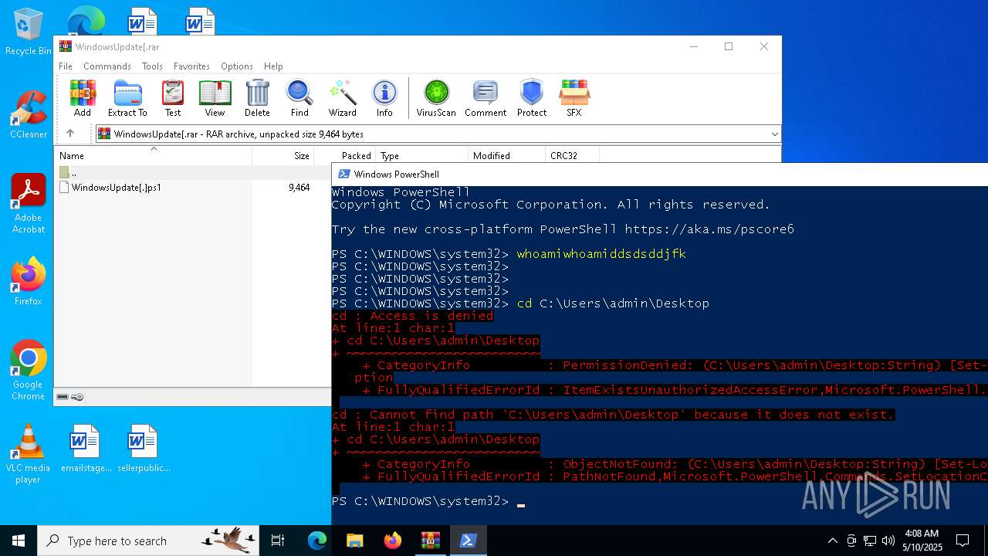
Task: Click the Protect shield icon
Action: [x=532, y=98]
